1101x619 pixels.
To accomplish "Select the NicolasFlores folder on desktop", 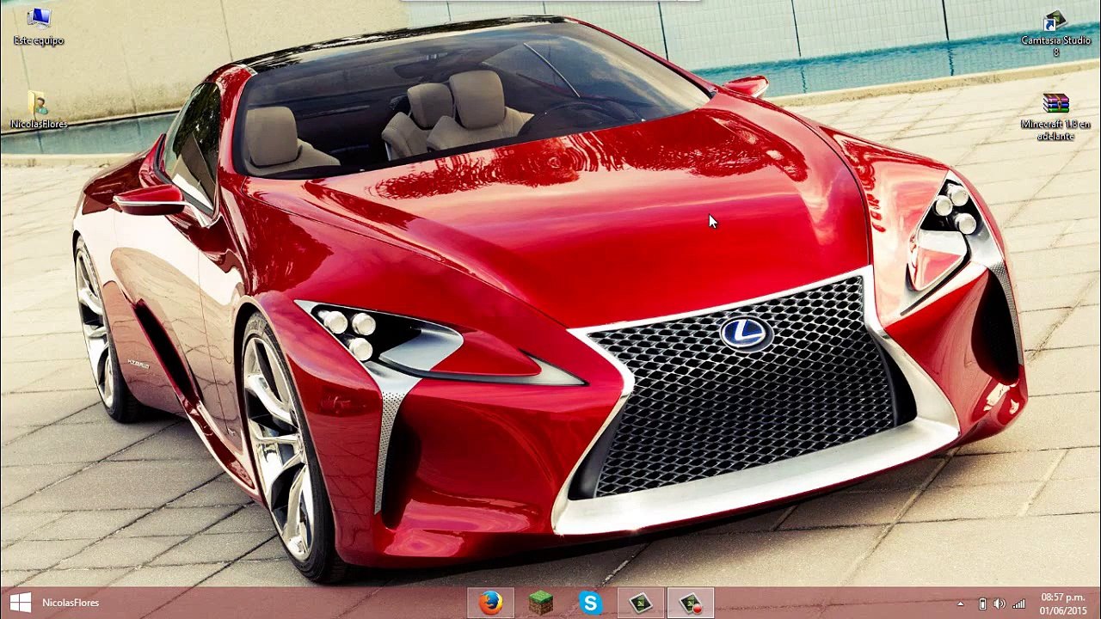I will 39,110.
